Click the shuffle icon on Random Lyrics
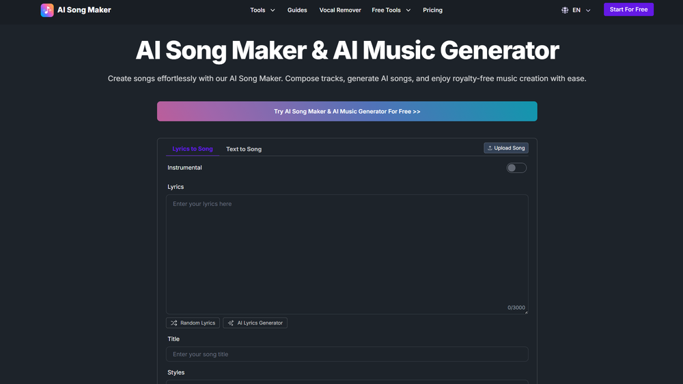This screenshot has width=683, height=384. coord(173,323)
